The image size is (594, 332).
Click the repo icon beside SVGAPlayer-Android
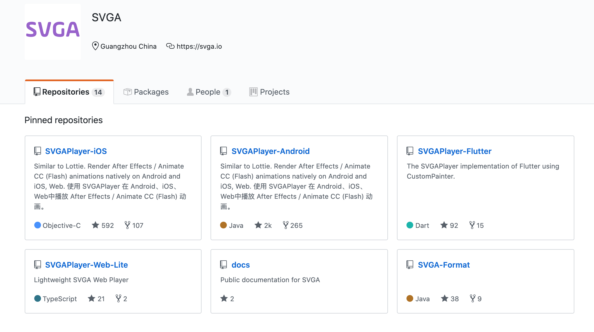(223, 151)
